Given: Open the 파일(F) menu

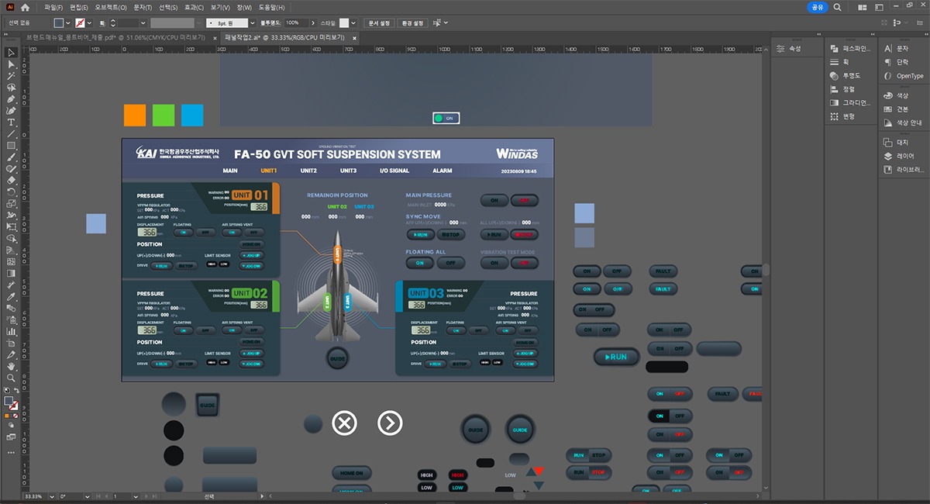Looking at the screenshot, I should pyautogui.click(x=53, y=7).
